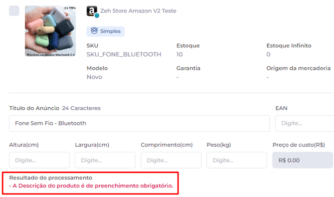334x197 pixels.
Task: Click the Comprimento(cm) input box
Action: [x=171, y=160]
